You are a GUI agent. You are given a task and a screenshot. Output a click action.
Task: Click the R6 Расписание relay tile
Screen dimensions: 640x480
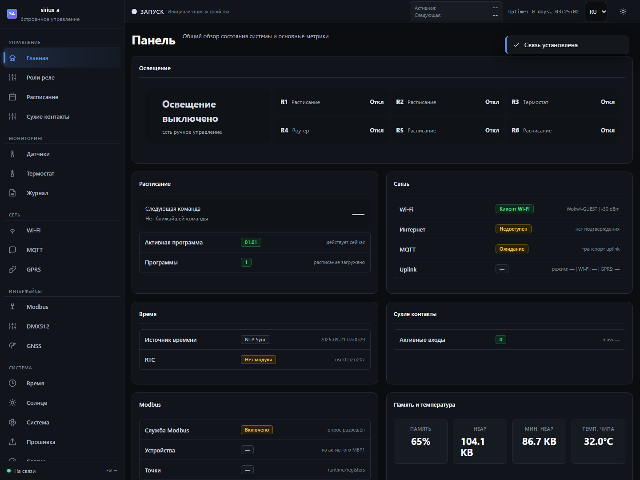pos(563,131)
